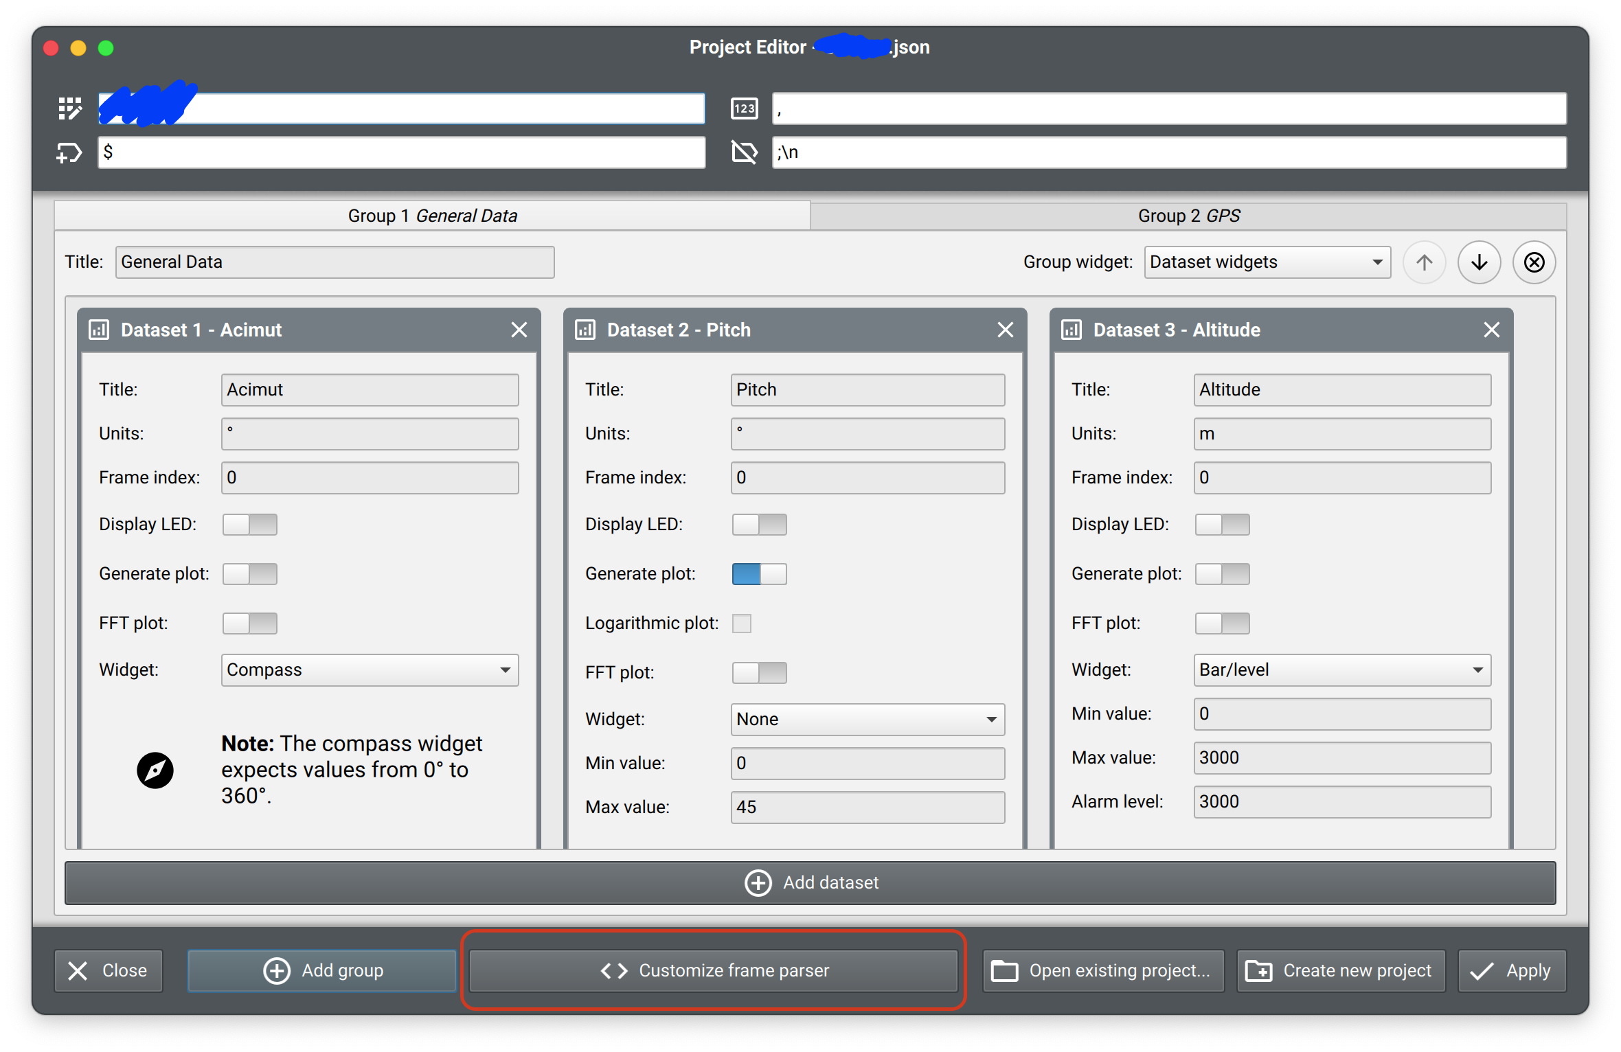Enable Display LED for Acimut dataset
1621x1052 pixels.
pos(249,524)
